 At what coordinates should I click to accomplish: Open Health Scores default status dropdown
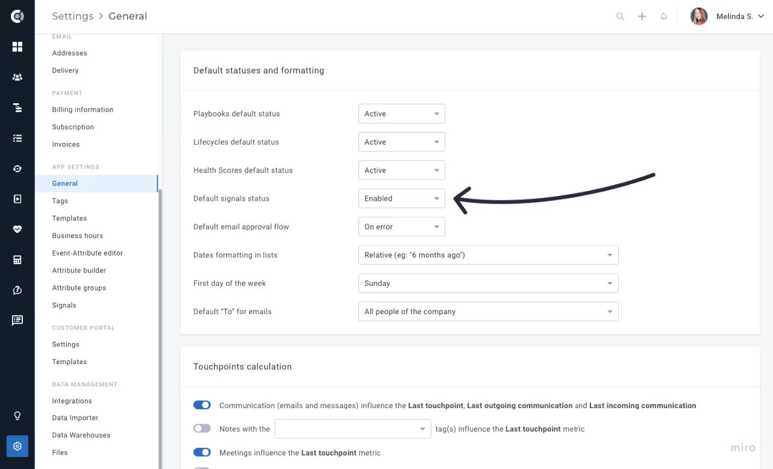click(401, 170)
